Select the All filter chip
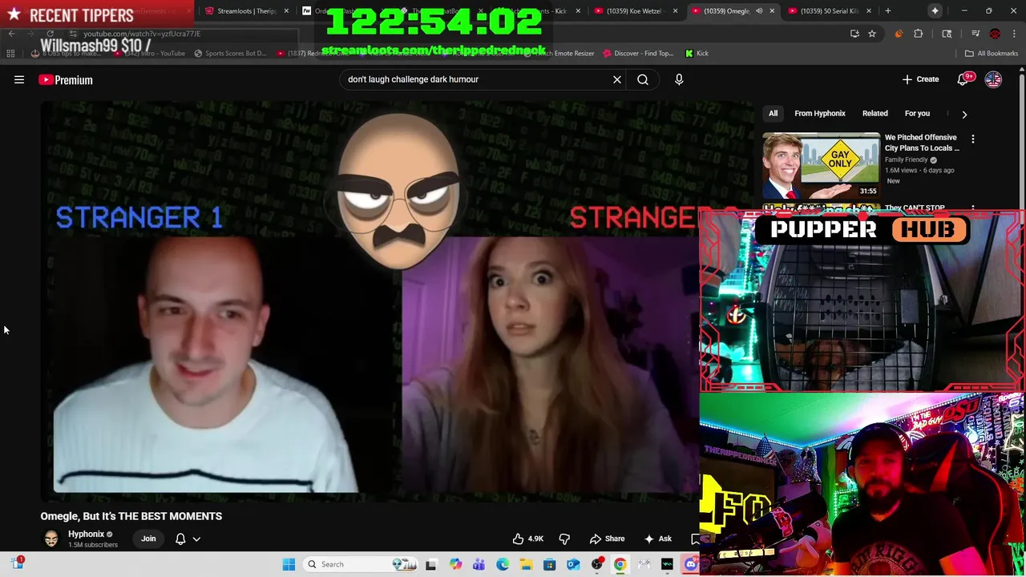 pyautogui.click(x=773, y=113)
